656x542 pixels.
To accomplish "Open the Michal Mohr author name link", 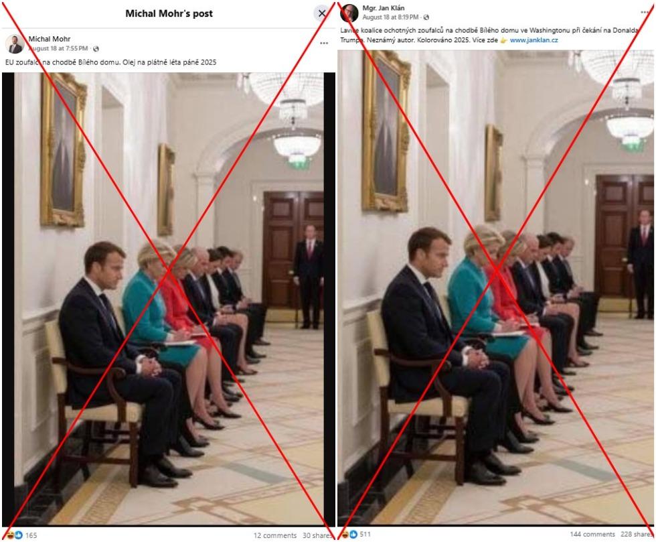I will pos(50,39).
